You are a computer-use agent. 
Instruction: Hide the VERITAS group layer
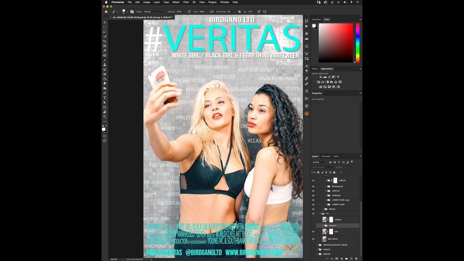tap(313, 191)
